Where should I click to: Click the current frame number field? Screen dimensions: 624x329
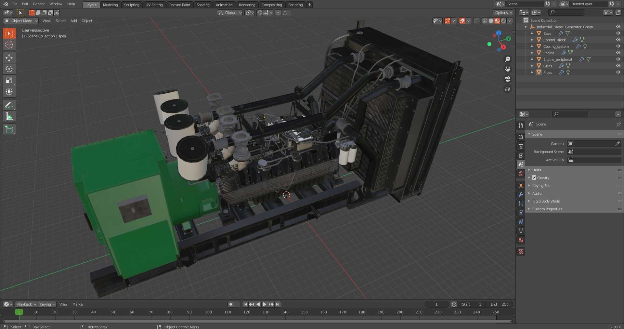click(436, 304)
